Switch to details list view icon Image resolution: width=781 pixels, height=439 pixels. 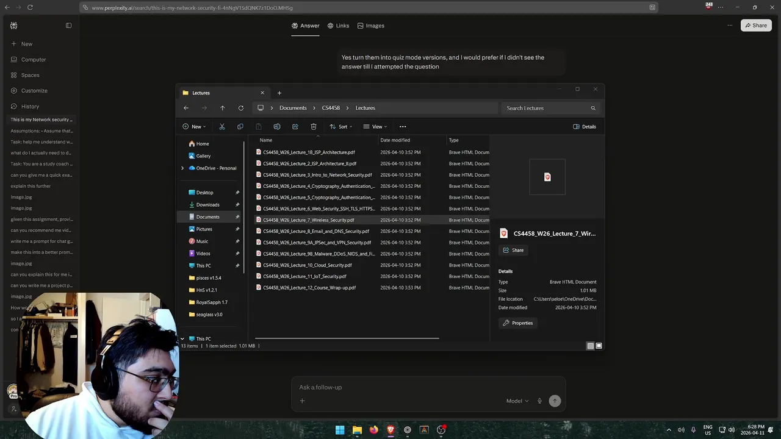[590, 346]
